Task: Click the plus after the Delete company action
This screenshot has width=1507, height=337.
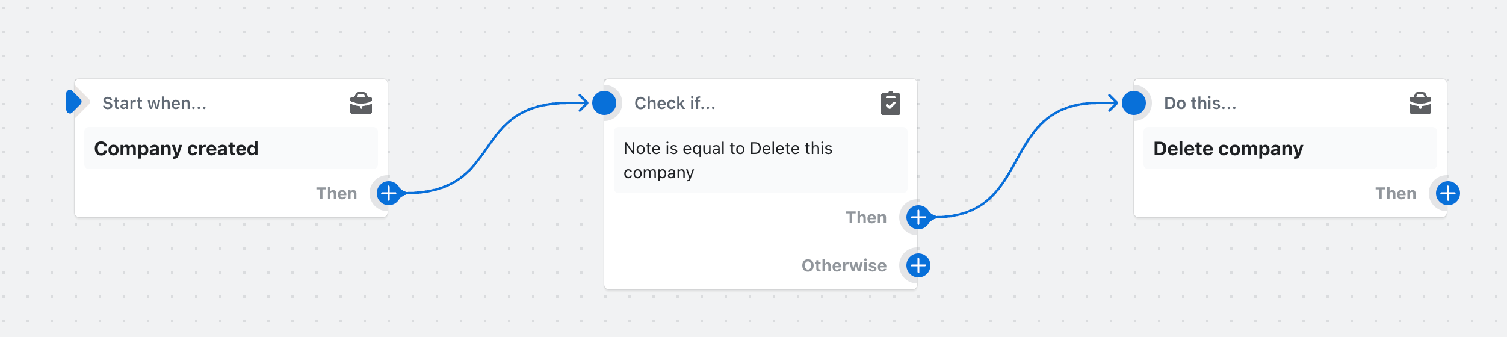Action: click(1447, 193)
